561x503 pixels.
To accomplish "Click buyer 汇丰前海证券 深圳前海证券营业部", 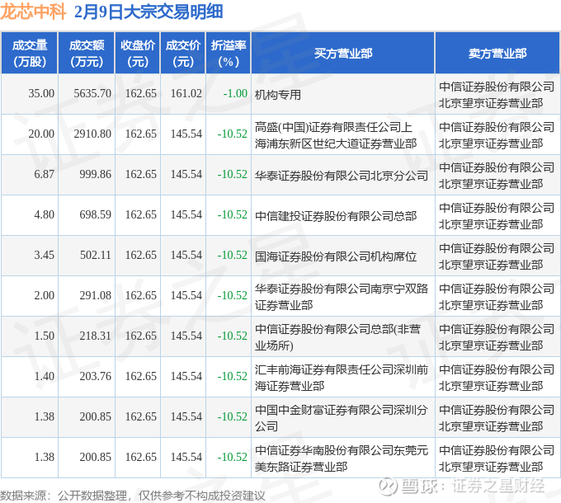I will point(342,378).
